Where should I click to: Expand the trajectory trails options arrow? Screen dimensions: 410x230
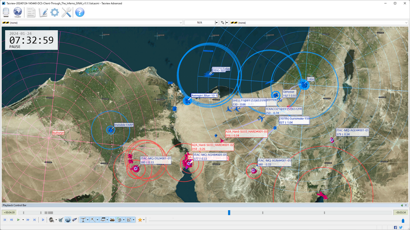pyautogui.click(x=97, y=220)
